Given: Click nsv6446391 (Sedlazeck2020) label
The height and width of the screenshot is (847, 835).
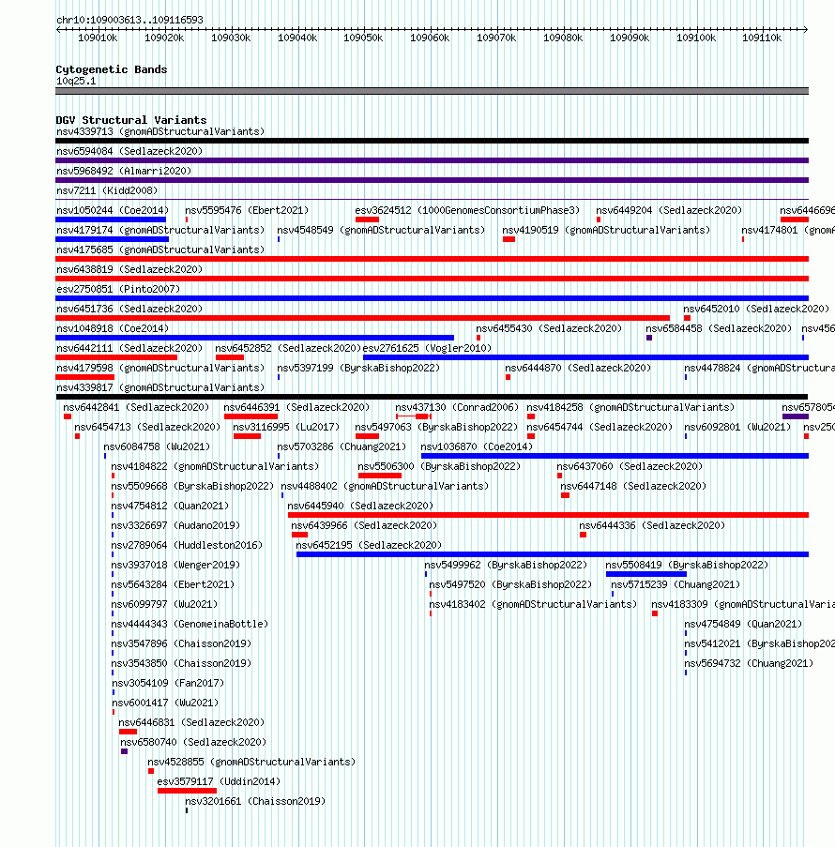Looking at the screenshot, I should click(296, 408).
